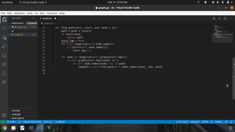
Task: Open the Live Share view icon
Action: pos(4,82)
